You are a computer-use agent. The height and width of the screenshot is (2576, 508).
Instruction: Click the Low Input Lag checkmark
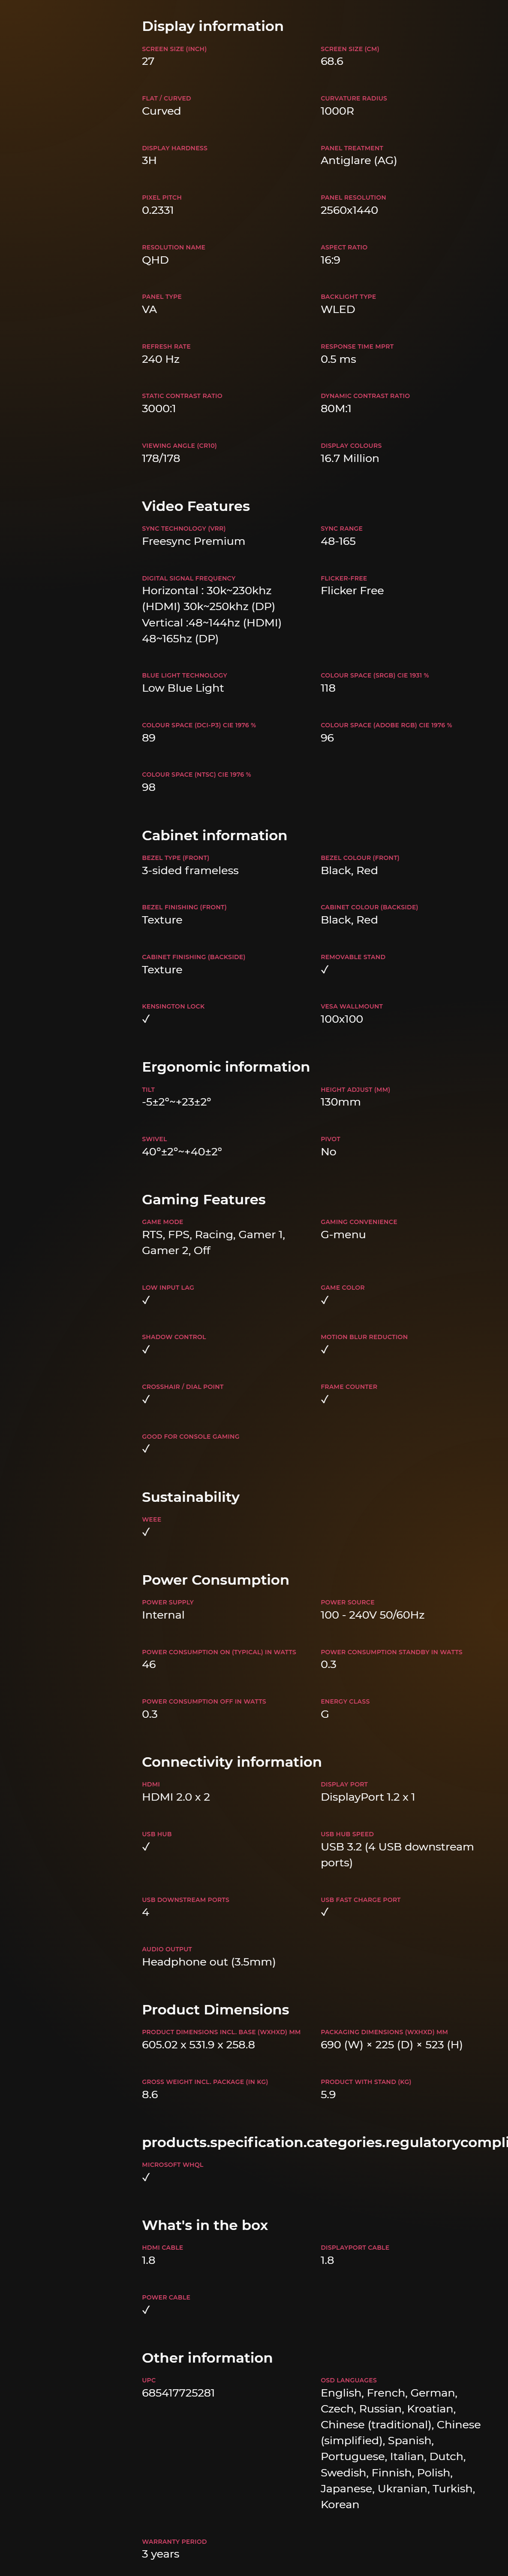pyautogui.click(x=146, y=1300)
